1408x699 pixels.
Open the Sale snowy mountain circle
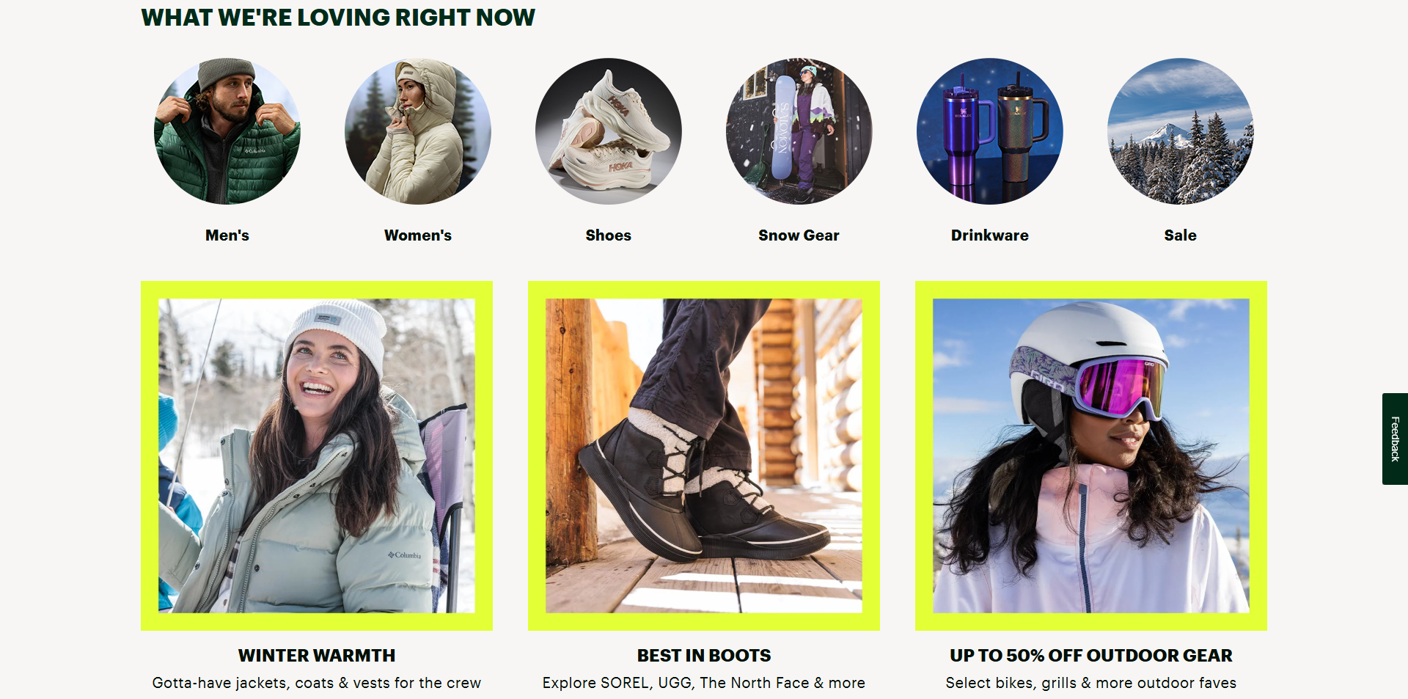[1181, 131]
